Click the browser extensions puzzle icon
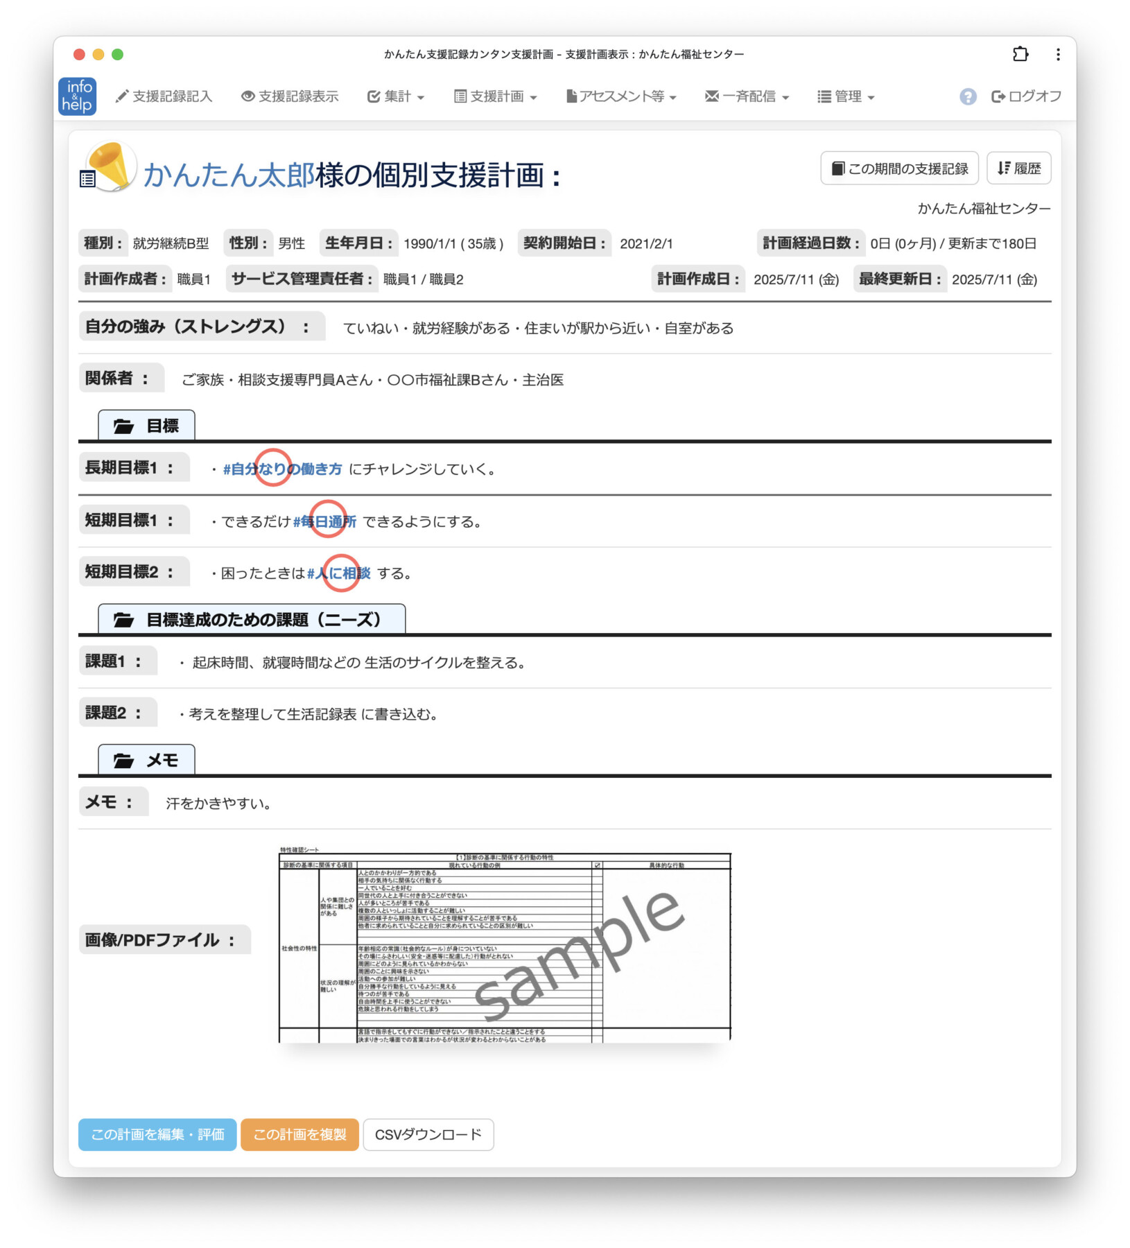1130x1248 pixels. (1020, 54)
